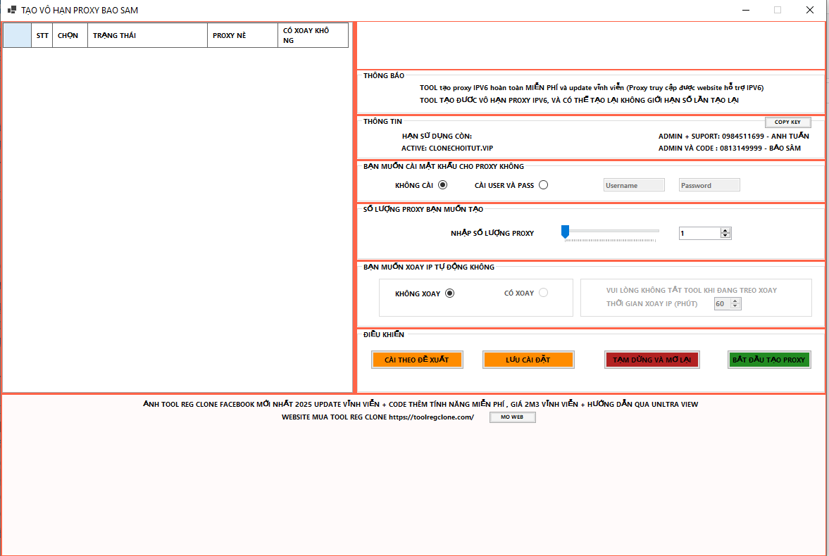Click the "LƯU CÀI ĐẶT" button
829x556 pixels.
(528, 360)
